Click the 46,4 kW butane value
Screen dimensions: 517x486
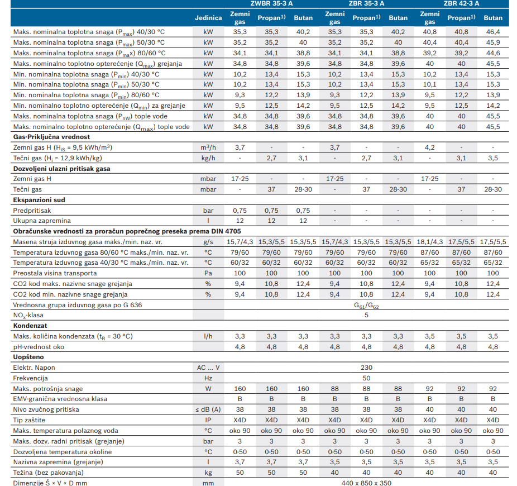(x=492, y=32)
